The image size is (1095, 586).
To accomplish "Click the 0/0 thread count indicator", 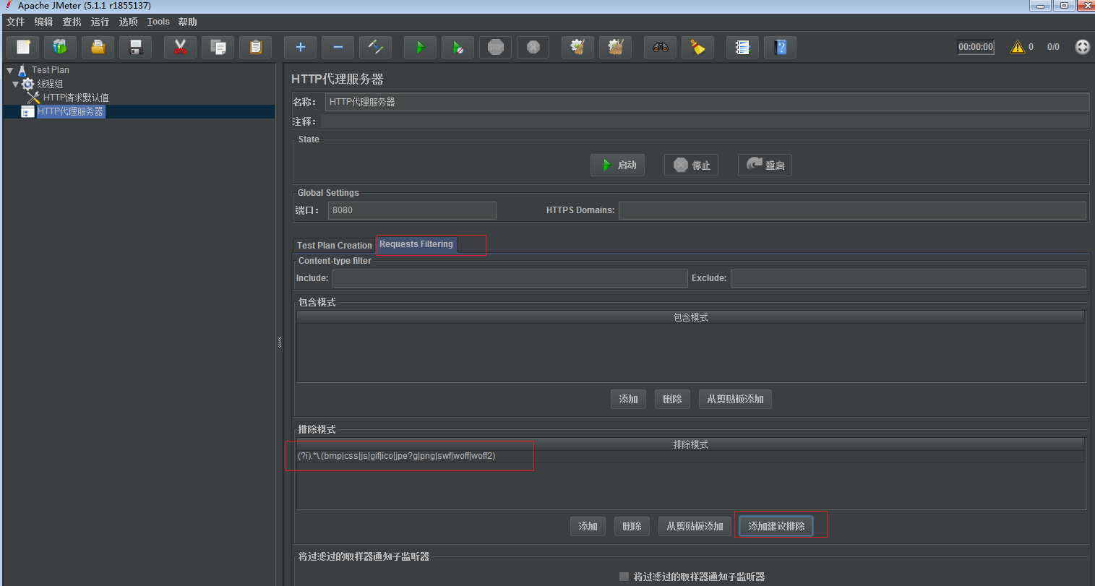I will 1053,47.
